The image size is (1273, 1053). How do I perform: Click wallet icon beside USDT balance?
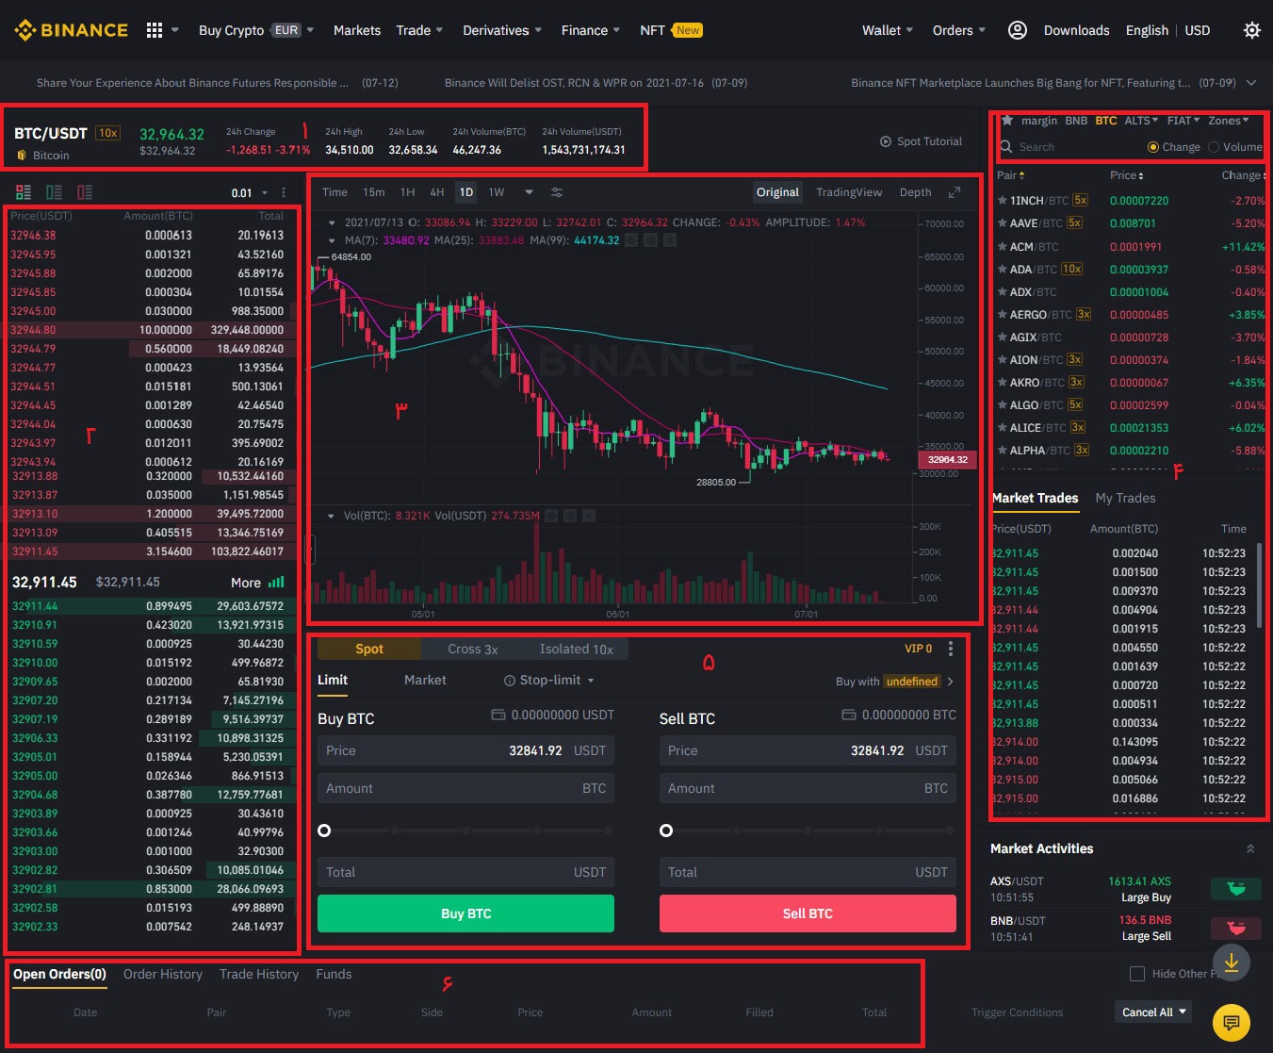point(498,715)
